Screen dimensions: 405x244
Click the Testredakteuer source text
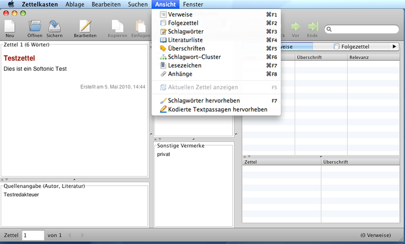21,195
